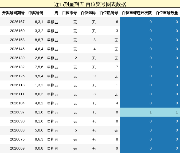
Task: Click 百位重号数量 value 1 in row 2026097
Action: click(177, 112)
